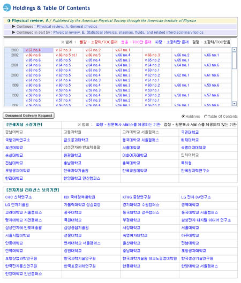The width and height of the screenshot is (241, 283).
Task: Open the 아주대학교 link
Action: point(190,235)
